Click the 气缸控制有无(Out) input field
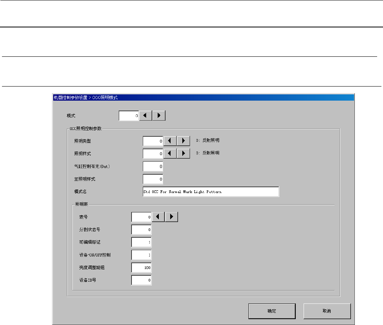Image resolution: width=383 pixels, height=325 pixels. pos(153,166)
